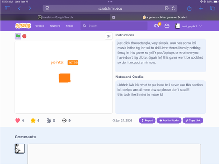Open the My Stuff folder icon
The width and height of the screenshot is (219, 164).
[x=167, y=26]
